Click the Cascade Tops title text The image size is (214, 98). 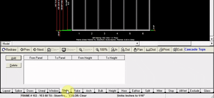click(x=195, y=49)
